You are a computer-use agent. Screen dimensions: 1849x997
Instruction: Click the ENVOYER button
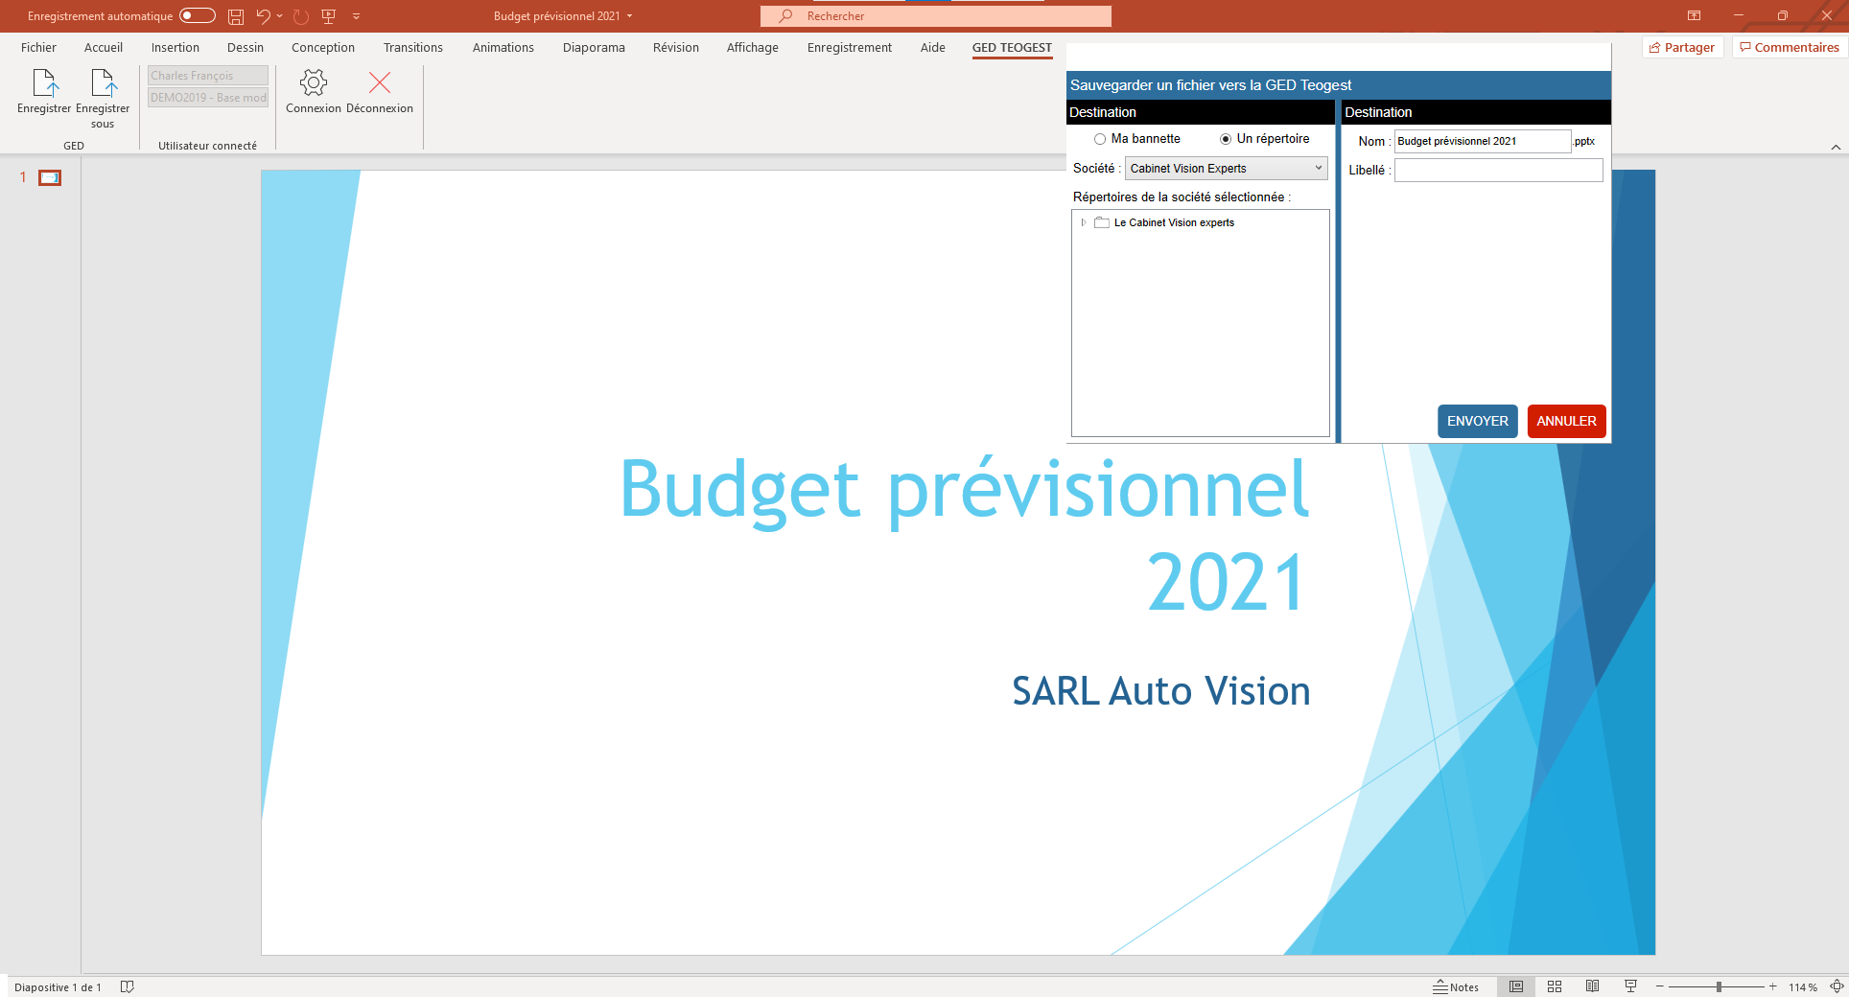1477,421
